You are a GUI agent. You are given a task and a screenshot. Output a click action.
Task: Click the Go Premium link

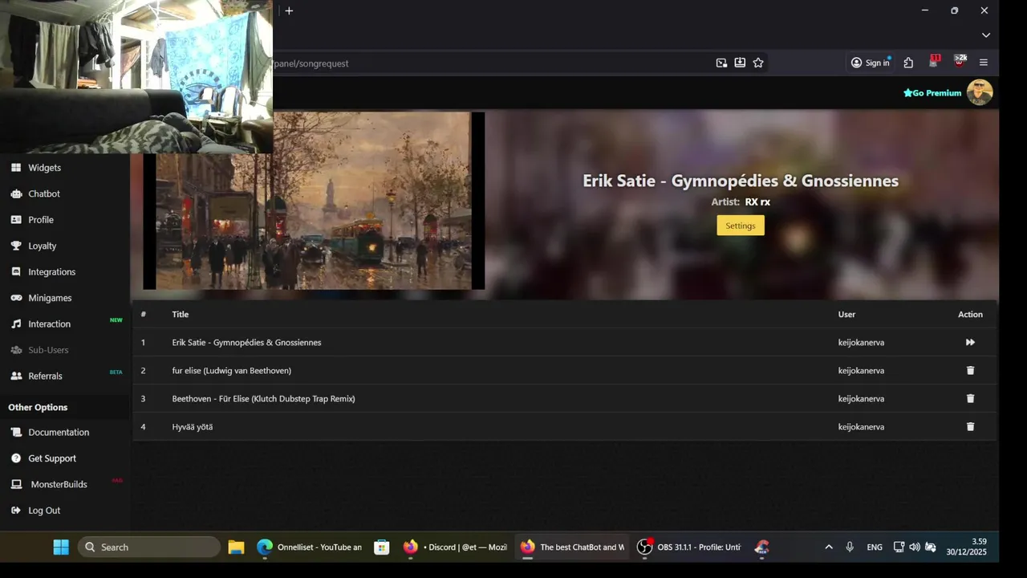(932, 93)
